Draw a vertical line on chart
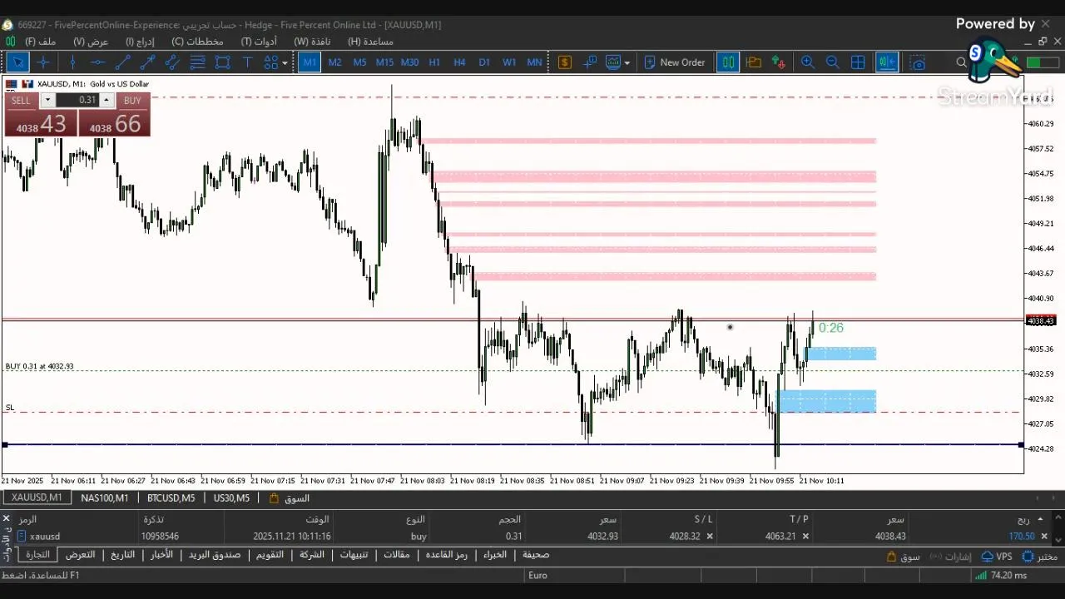The image size is (1065, 599). [73, 62]
